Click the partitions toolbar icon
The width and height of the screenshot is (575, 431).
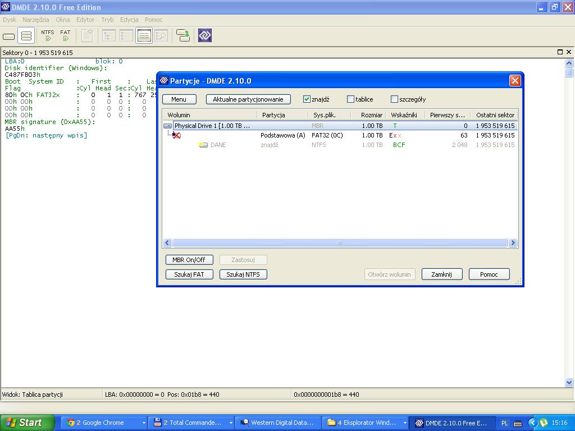pyautogui.click(x=26, y=36)
